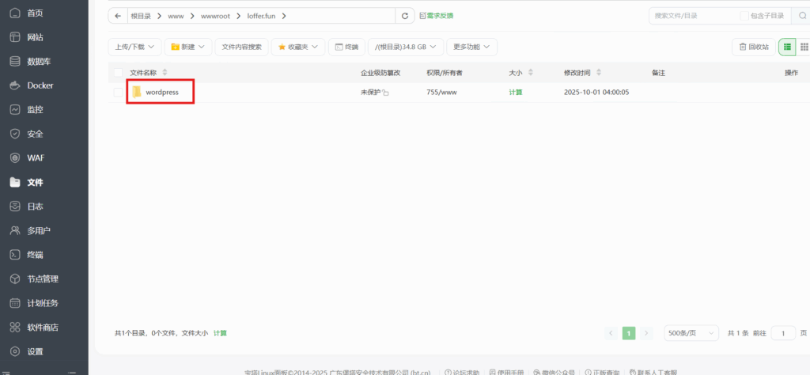Expand the 收藏夹 dropdown
This screenshot has height=375, width=810.
[298, 47]
